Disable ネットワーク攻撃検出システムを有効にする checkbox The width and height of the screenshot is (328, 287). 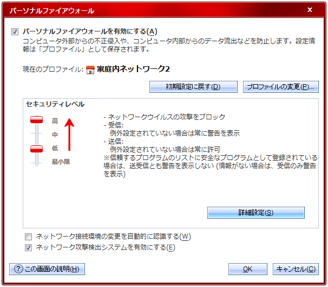click(28, 247)
